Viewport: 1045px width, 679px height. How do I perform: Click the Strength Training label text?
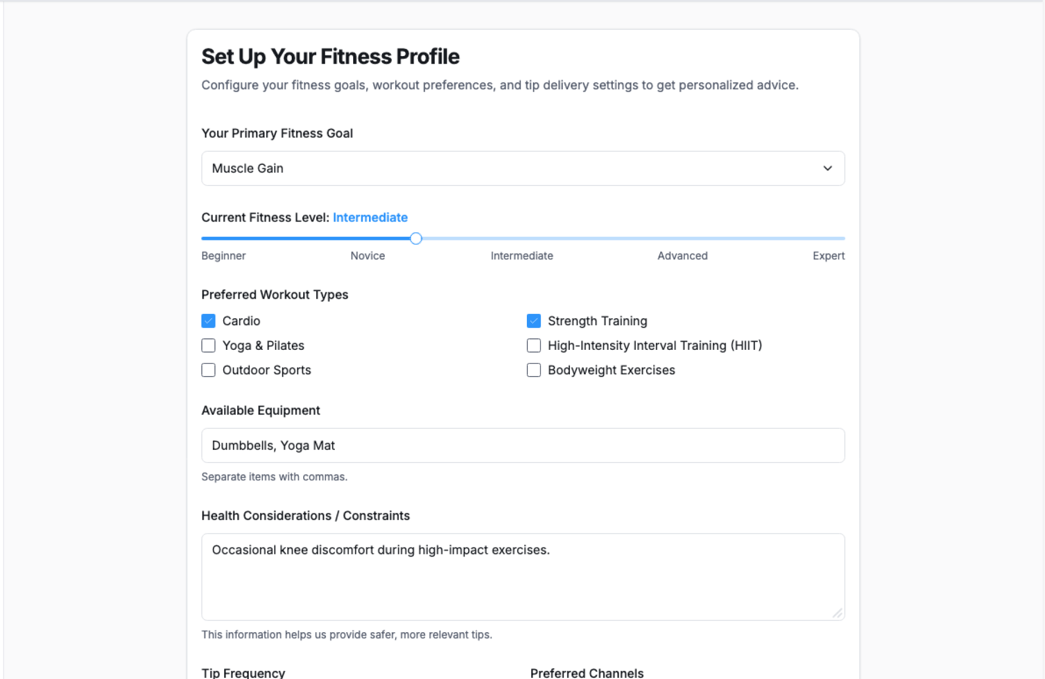(597, 321)
